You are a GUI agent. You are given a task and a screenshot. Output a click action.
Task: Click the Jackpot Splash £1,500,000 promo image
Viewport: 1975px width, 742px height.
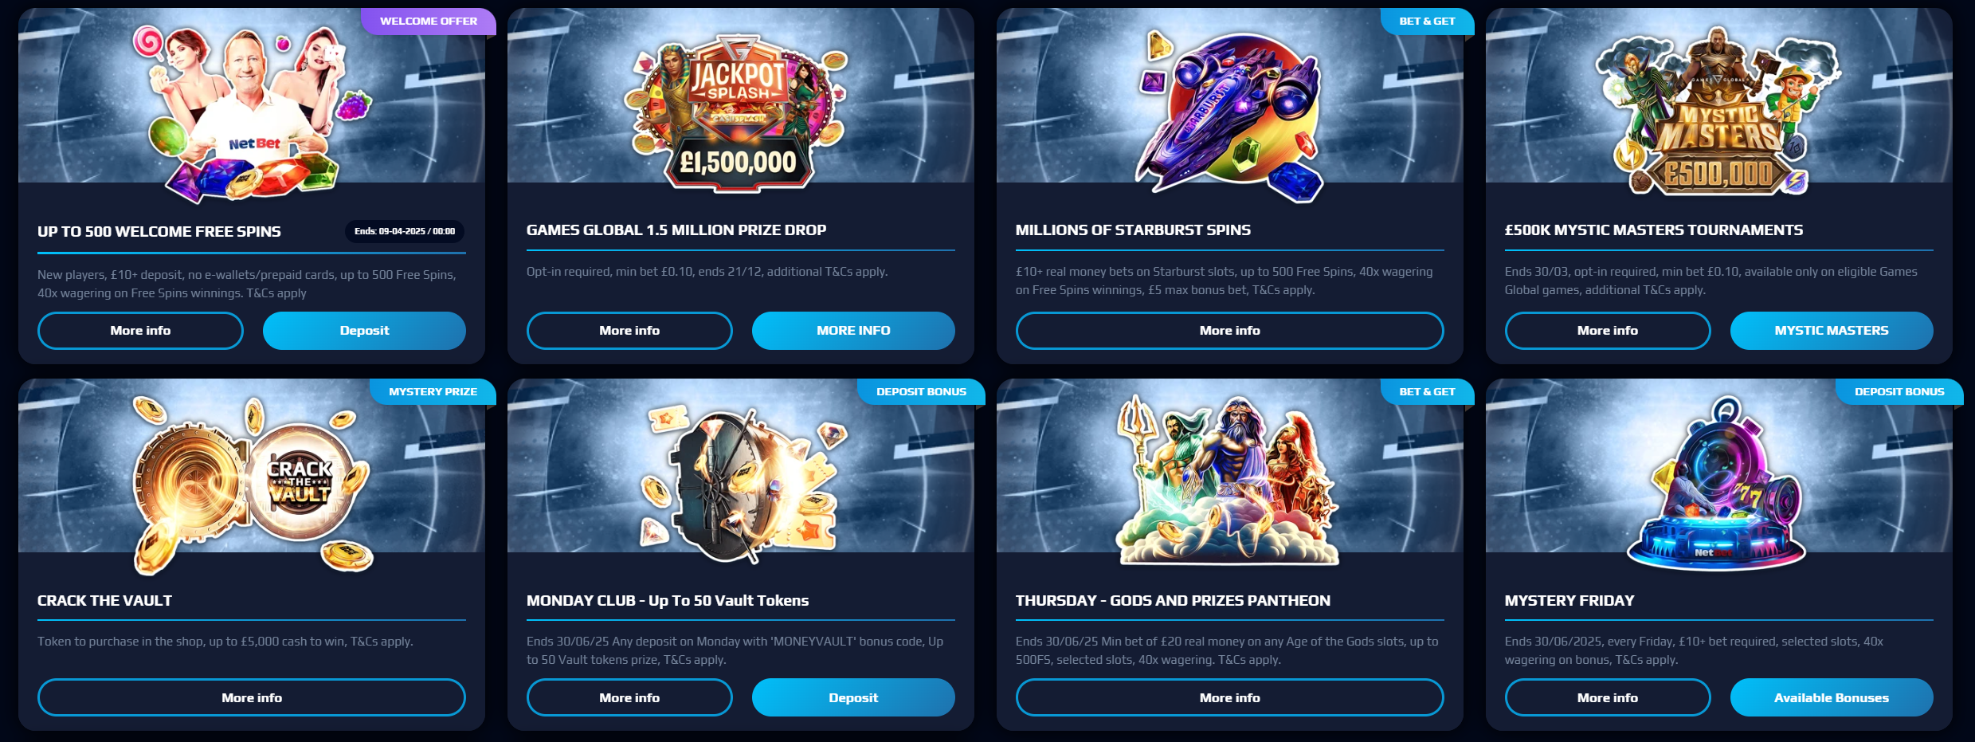click(x=739, y=112)
